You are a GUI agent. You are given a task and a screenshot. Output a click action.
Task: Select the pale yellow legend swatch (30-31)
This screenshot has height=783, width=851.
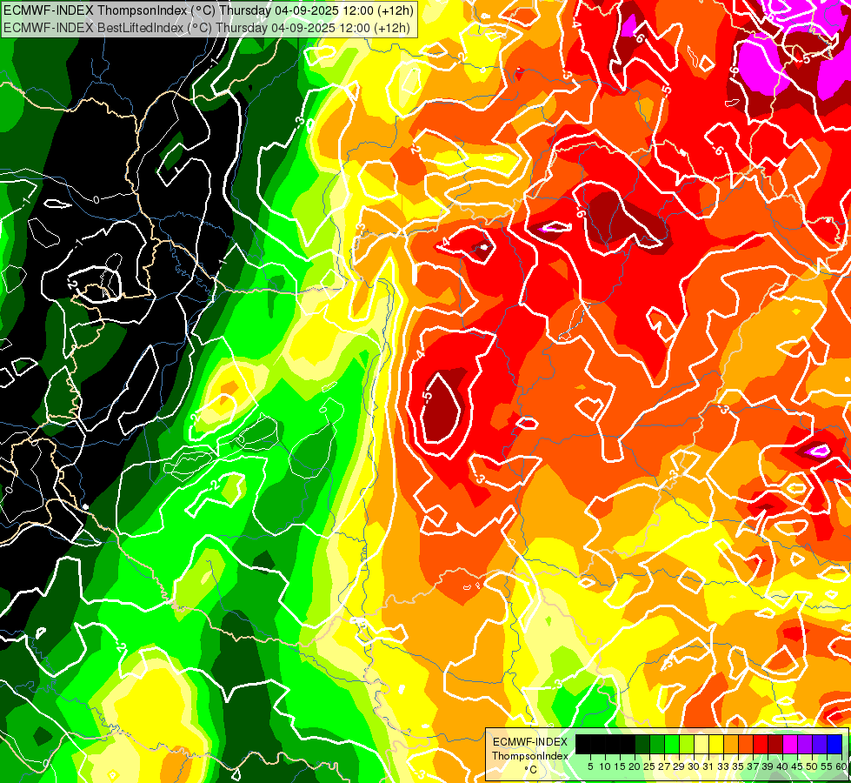701,744
